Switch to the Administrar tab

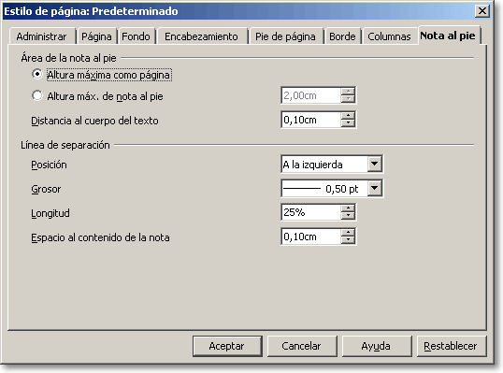coord(42,36)
